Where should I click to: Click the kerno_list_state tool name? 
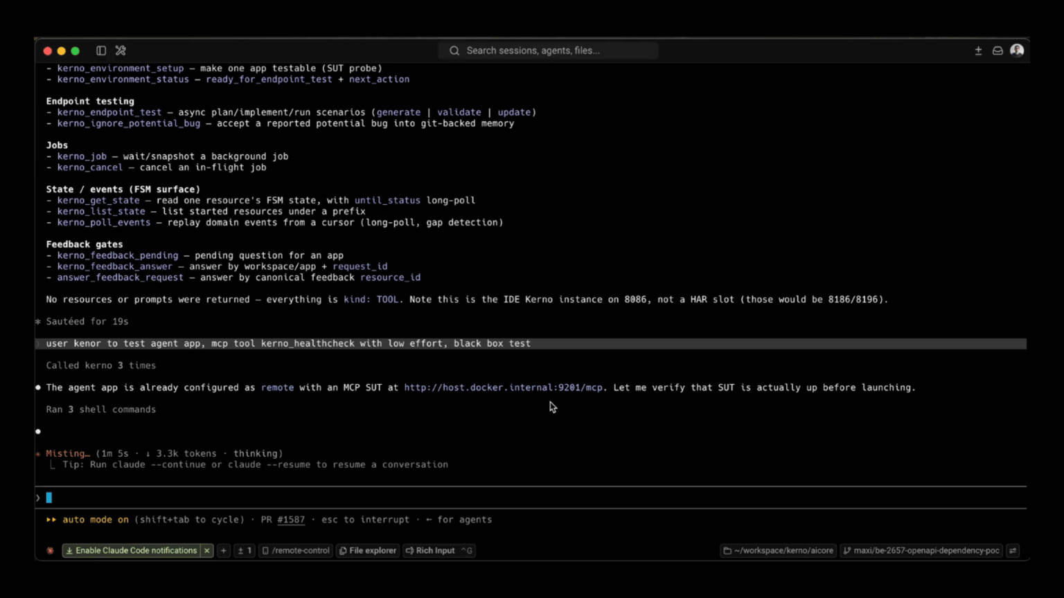(101, 212)
